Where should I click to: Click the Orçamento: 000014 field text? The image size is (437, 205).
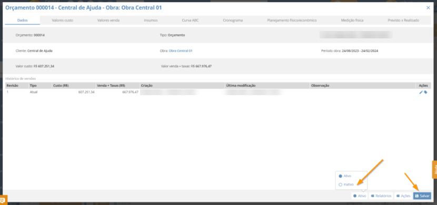coord(30,35)
